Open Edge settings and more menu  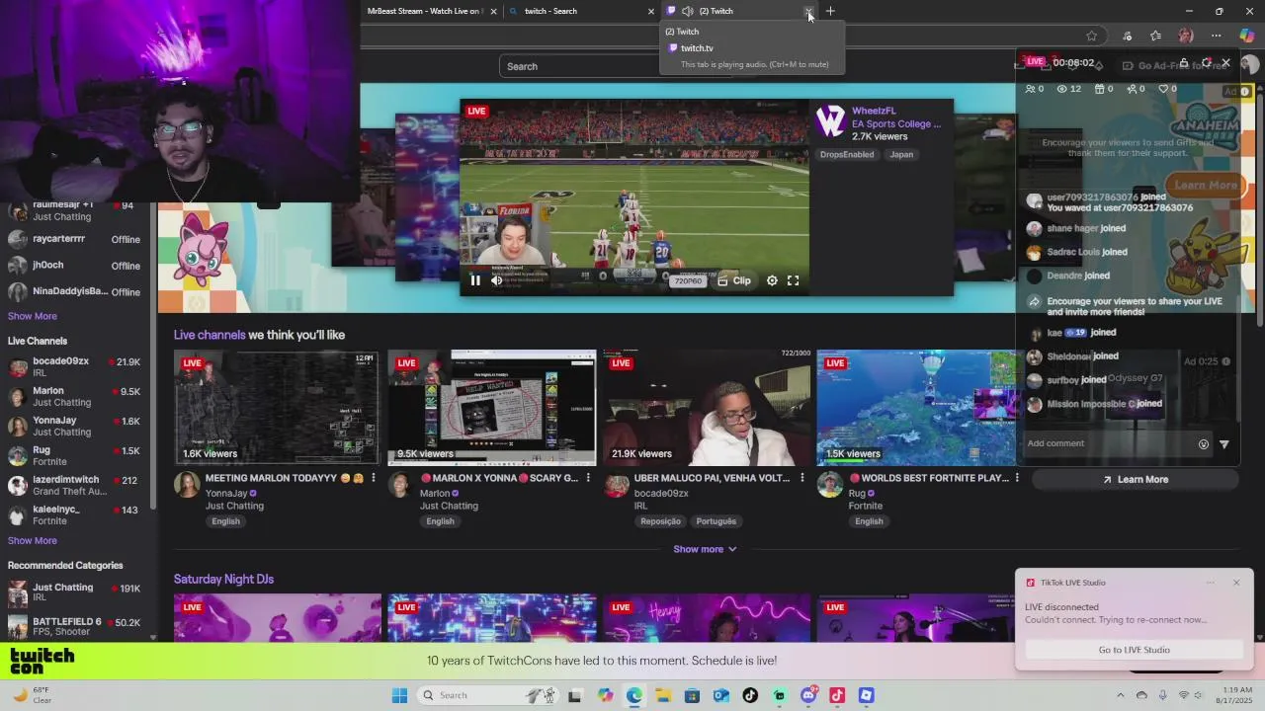click(1215, 36)
